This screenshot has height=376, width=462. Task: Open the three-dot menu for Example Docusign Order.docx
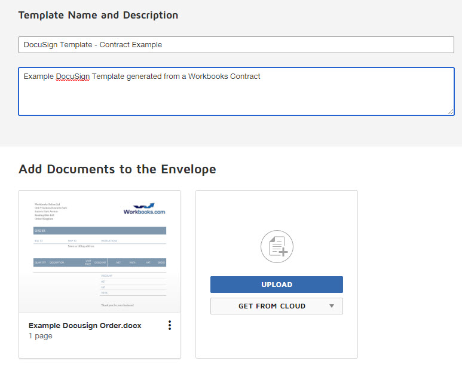[169, 325]
